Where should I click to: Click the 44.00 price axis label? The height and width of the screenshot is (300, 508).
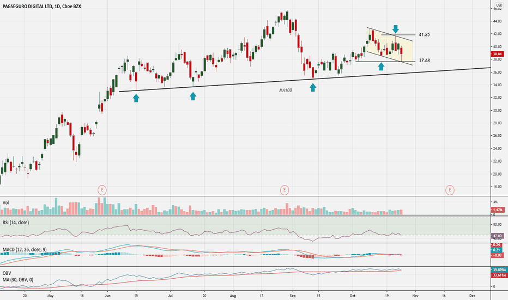click(x=497, y=21)
